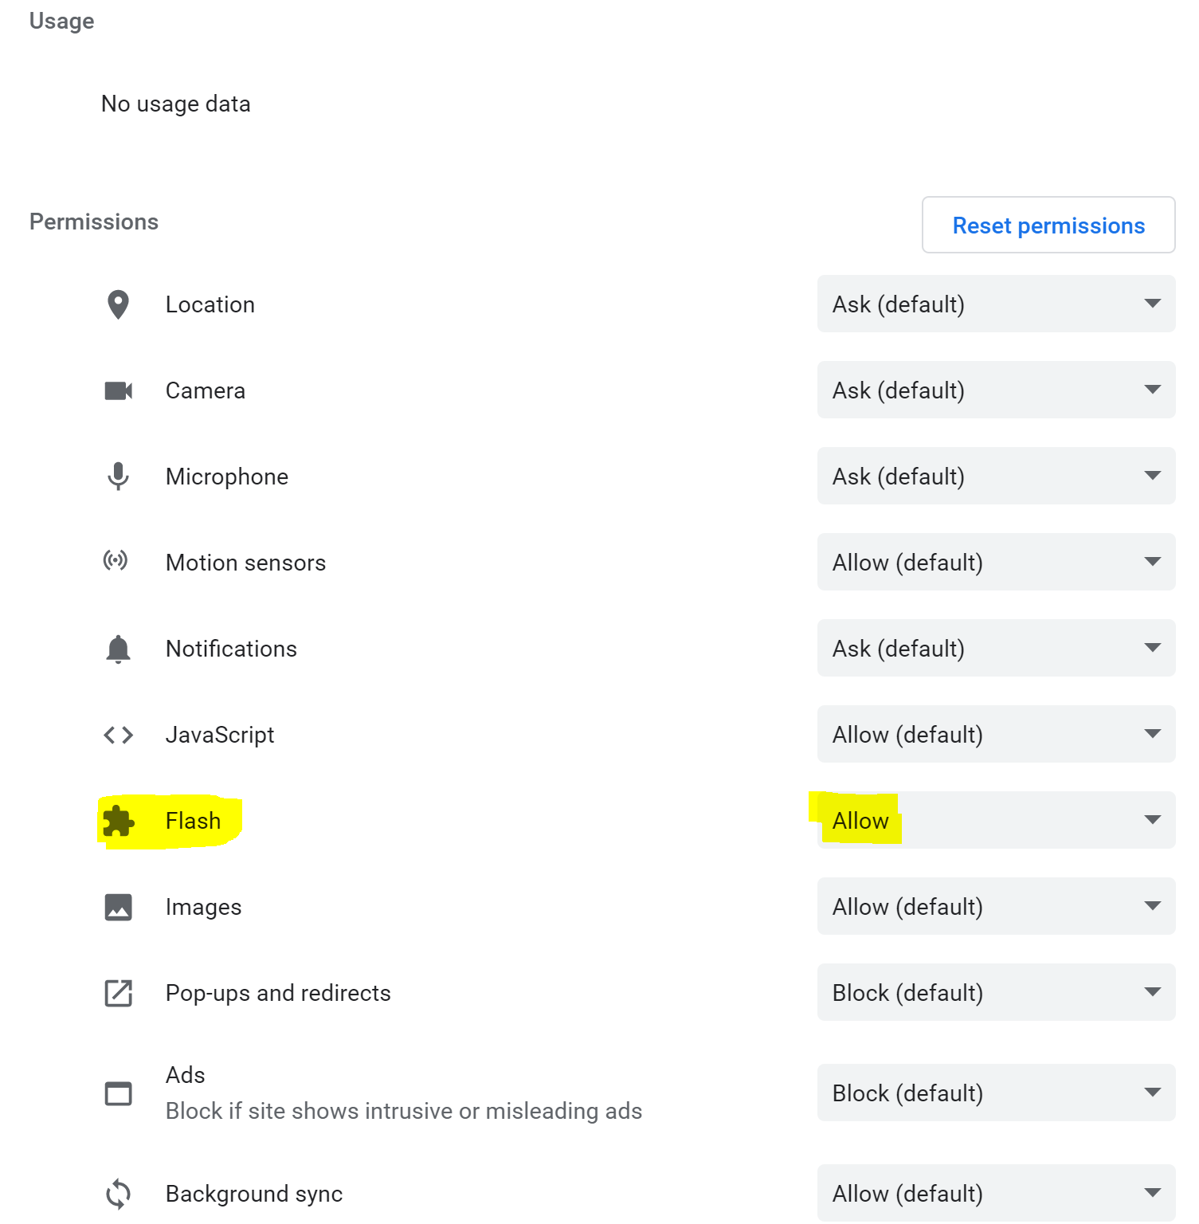Image resolution: width=1199 pixels, height=1224 pixels.
Task: Click the highlighted Flash puzzle-piece icon
Action: tap(117, 821)
